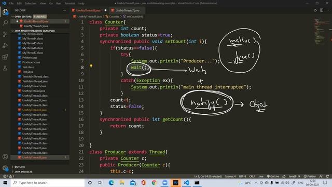Viewport: 332px width, 187px height.
Task: Switch to UseMyThread7.java editor tab
Action: pos(127,10)
